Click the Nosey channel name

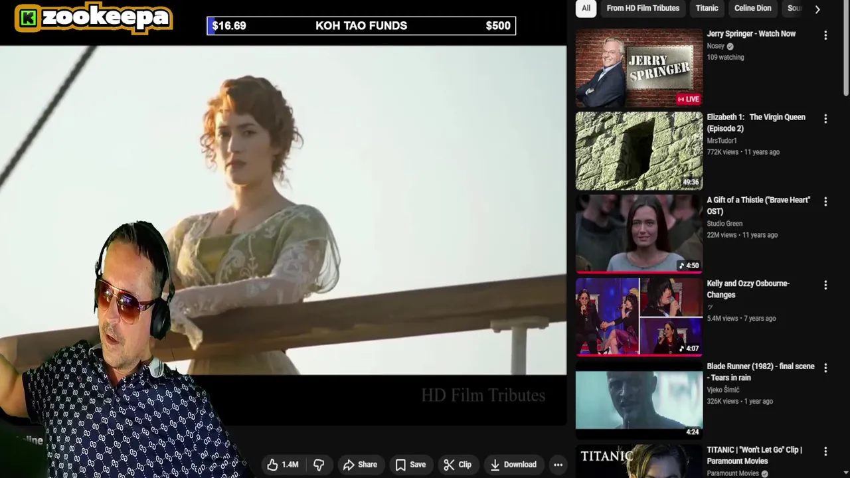(x=715, y=46)
